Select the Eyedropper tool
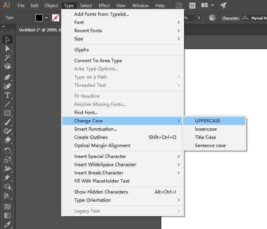267x229 pixels. tap(7, 225)
